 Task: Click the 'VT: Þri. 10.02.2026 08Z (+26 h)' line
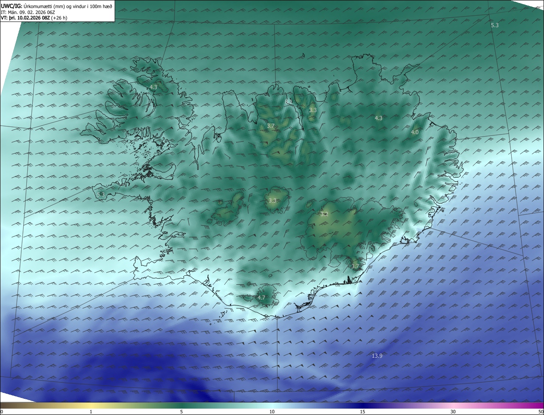pos(34,18)
